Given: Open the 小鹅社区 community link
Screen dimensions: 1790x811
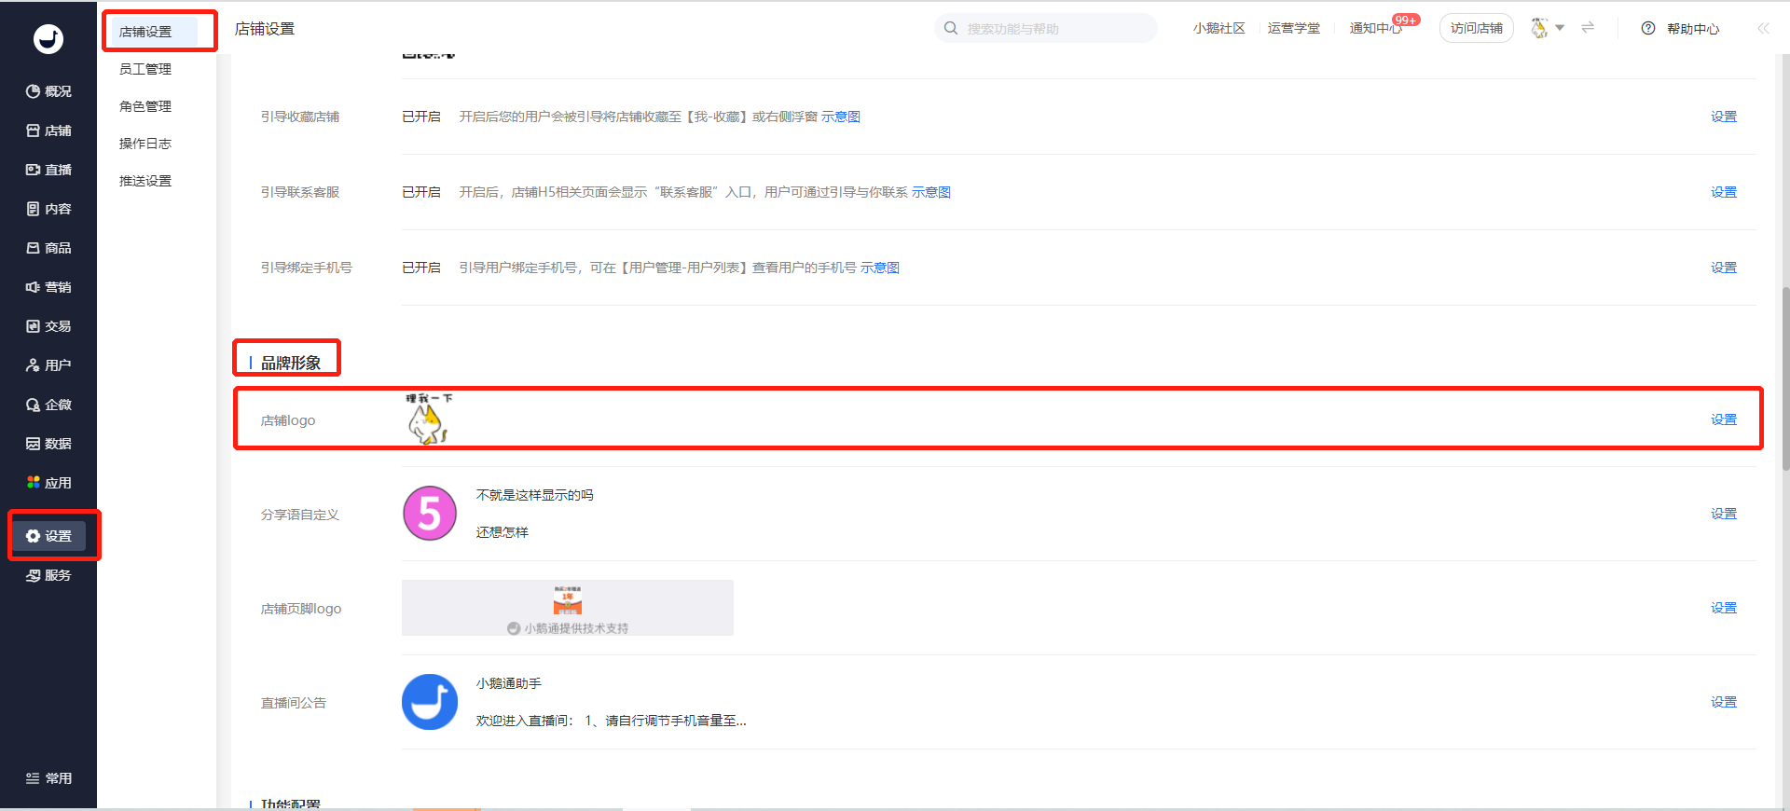Looking at the screenshot, I should pos(1219,29).
